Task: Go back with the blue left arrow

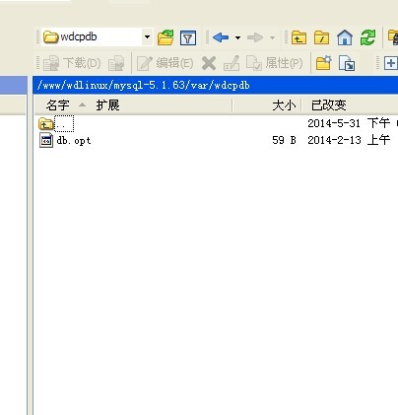Action: (x=221, y=37)
